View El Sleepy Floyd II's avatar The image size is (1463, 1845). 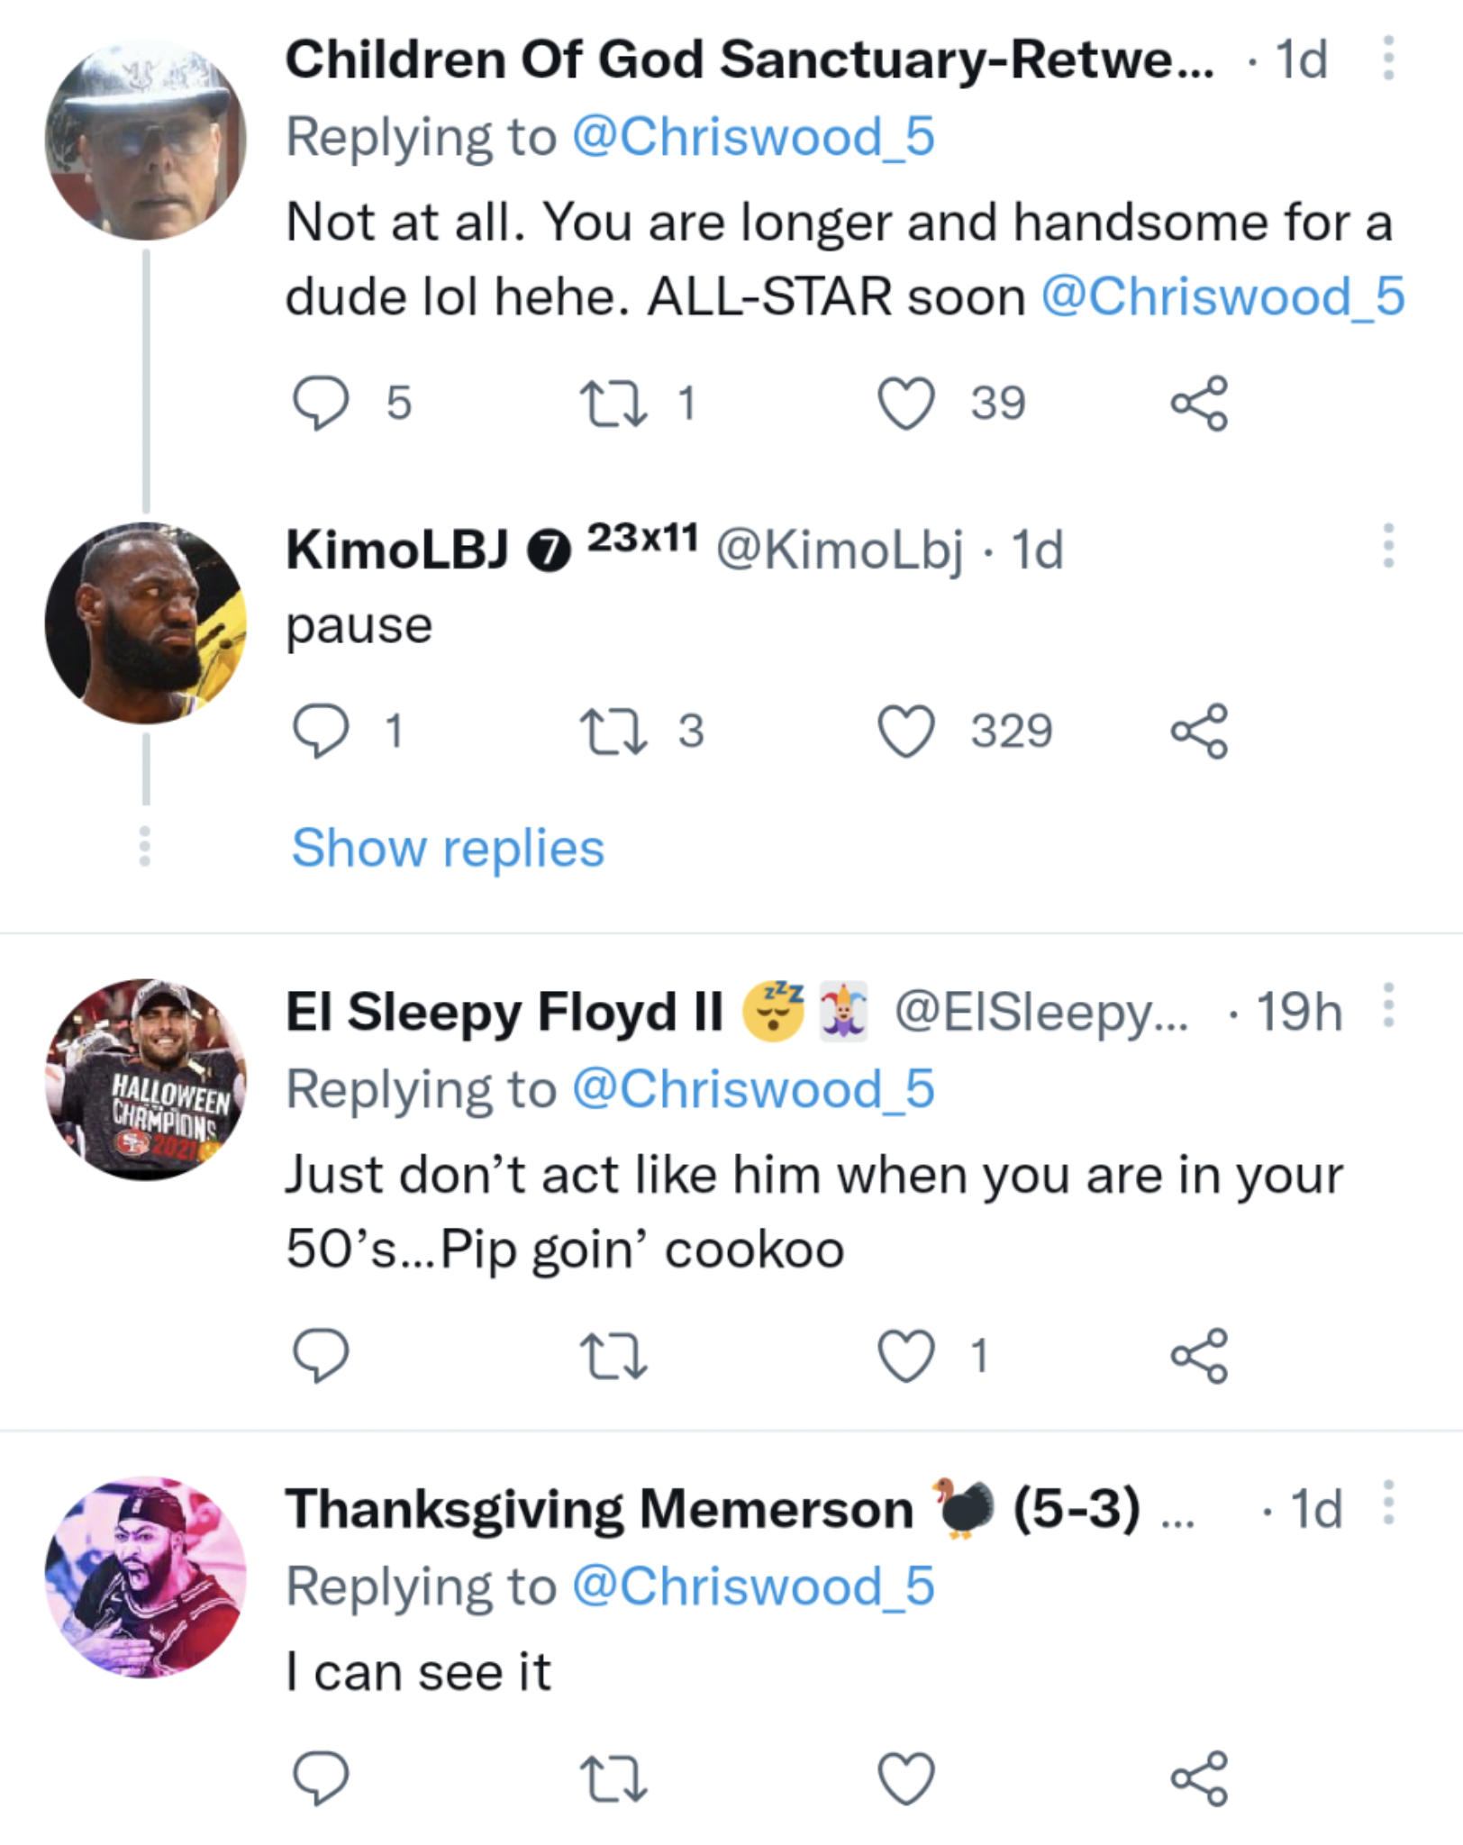146,1079
